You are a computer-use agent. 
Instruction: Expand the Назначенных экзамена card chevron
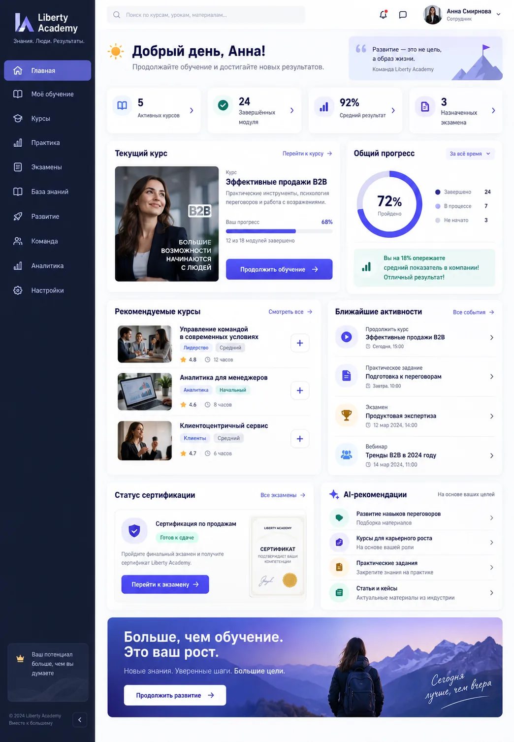coord(493,110)
